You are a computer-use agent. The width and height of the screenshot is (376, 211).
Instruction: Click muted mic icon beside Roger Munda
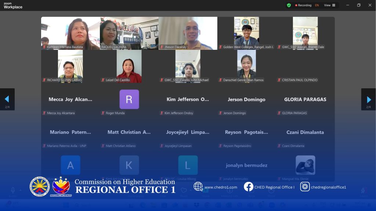[103, 113]
